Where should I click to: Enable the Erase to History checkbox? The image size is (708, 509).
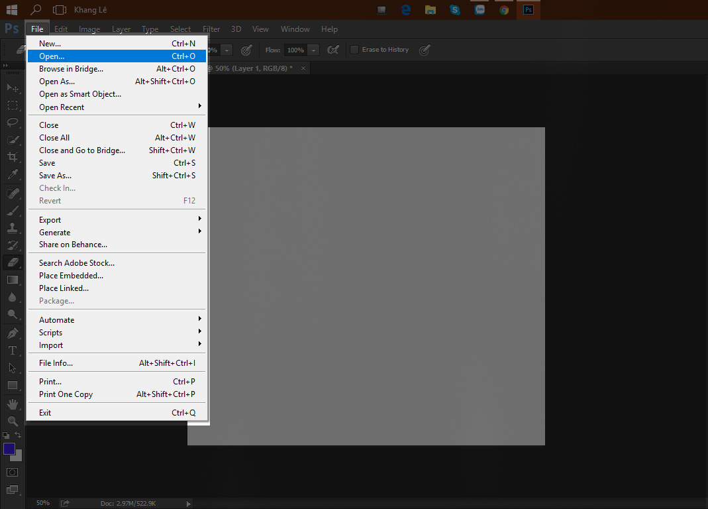pyautogui.click(x=354, y=50)
